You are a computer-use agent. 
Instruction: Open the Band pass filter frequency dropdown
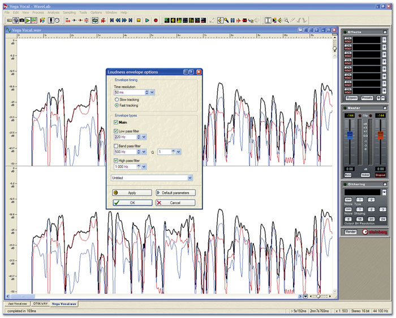click(144, 152)
